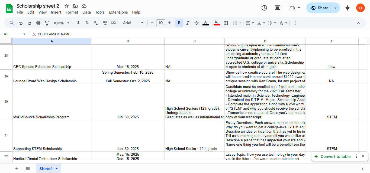The width and height of the screenshot is (370, 173).
Task: Toggle italic formatting
Action: [188, 23]
